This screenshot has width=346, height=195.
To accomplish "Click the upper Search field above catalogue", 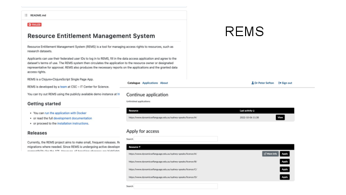I will (x=176, y=139).
